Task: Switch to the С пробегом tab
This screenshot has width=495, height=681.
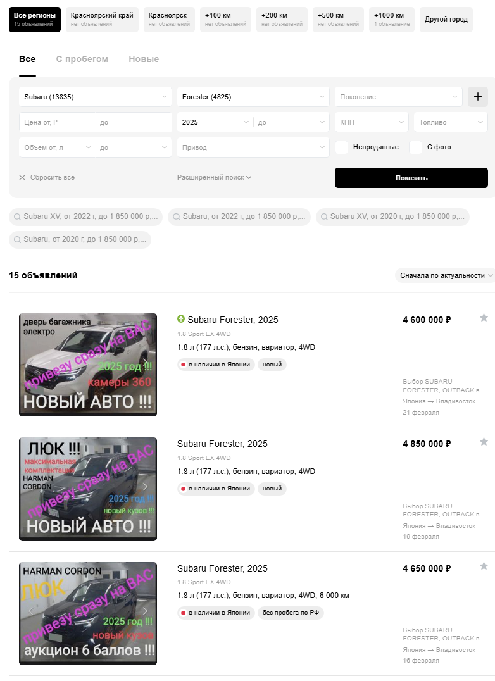Action: pos(82,59)
